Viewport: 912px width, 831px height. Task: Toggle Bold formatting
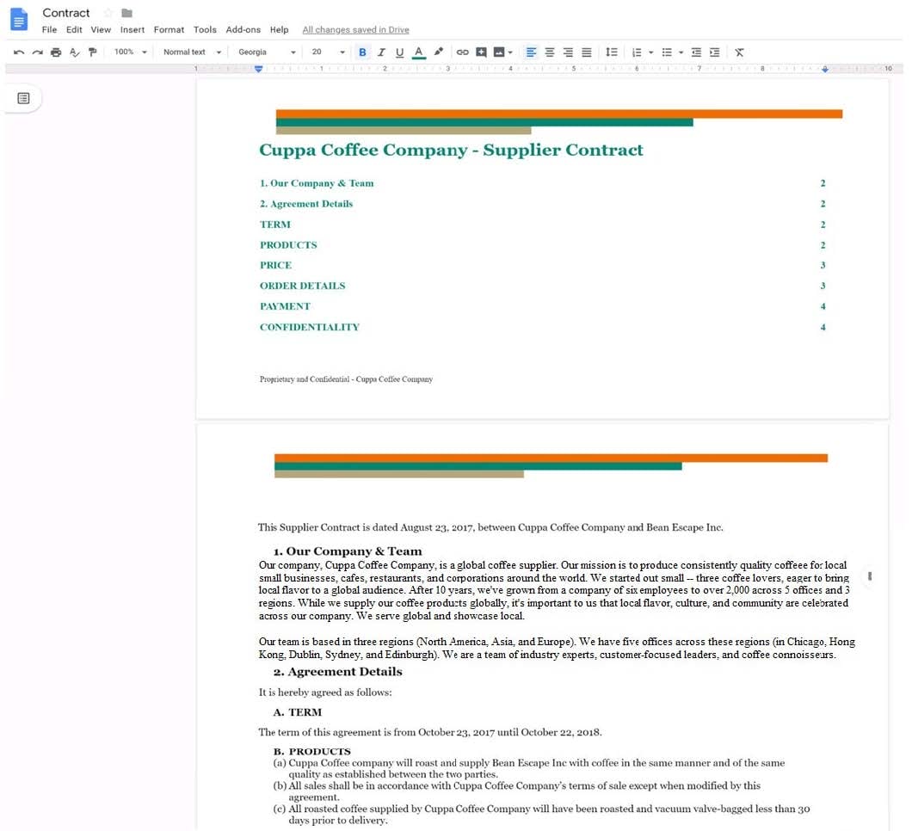tap(362, 52)
